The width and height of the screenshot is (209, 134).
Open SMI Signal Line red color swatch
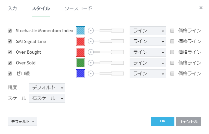coord(80,42)
